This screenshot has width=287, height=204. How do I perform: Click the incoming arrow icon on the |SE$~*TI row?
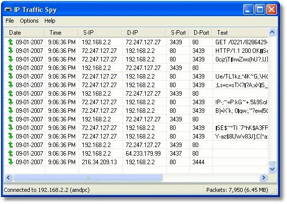11,127
